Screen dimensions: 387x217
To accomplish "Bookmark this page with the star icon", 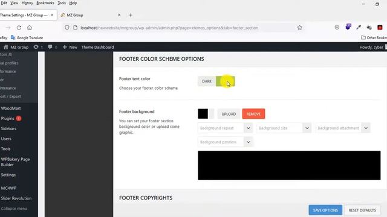I will point(300,28).
